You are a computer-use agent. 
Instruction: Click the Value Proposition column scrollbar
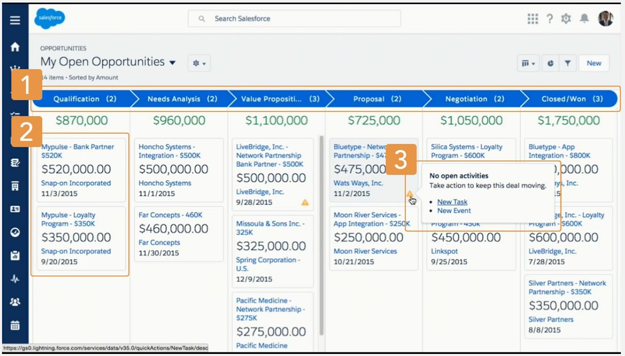[x=321, y=235]
